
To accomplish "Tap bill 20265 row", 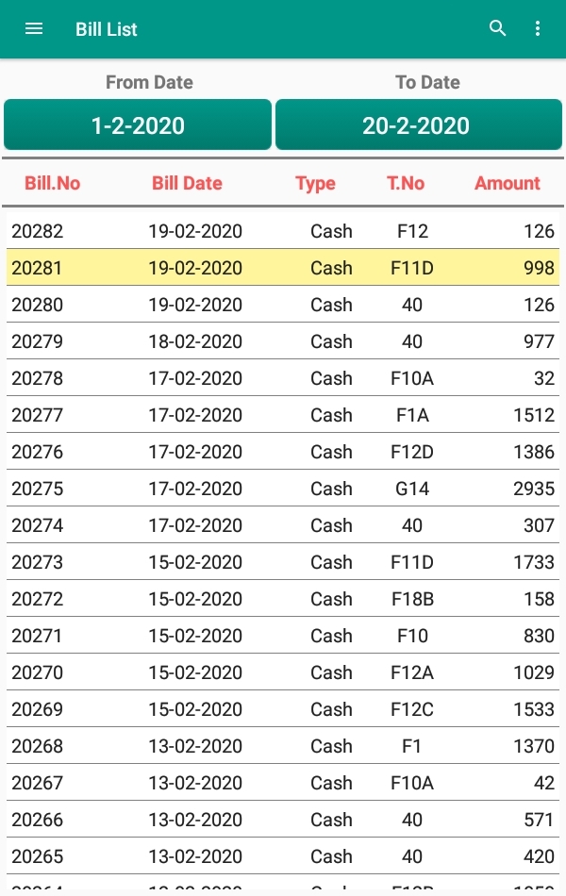I will (x=283, y=856).
